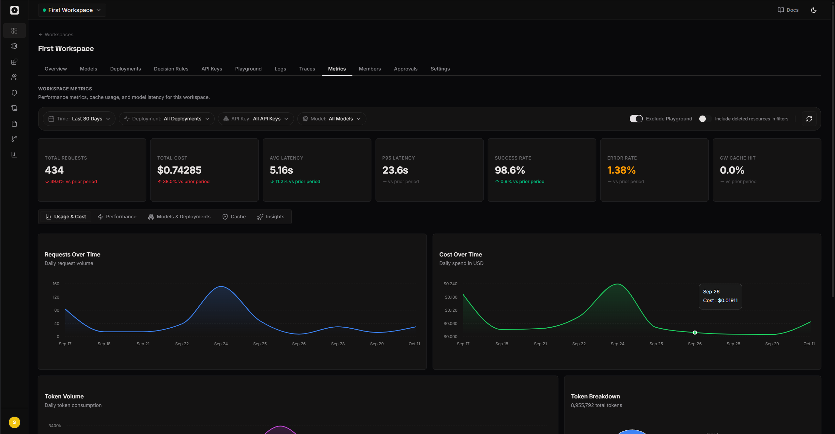The image size is (835, 434).
Task: Click the Total Requests 434 value
Action: [x=54, y=170]
